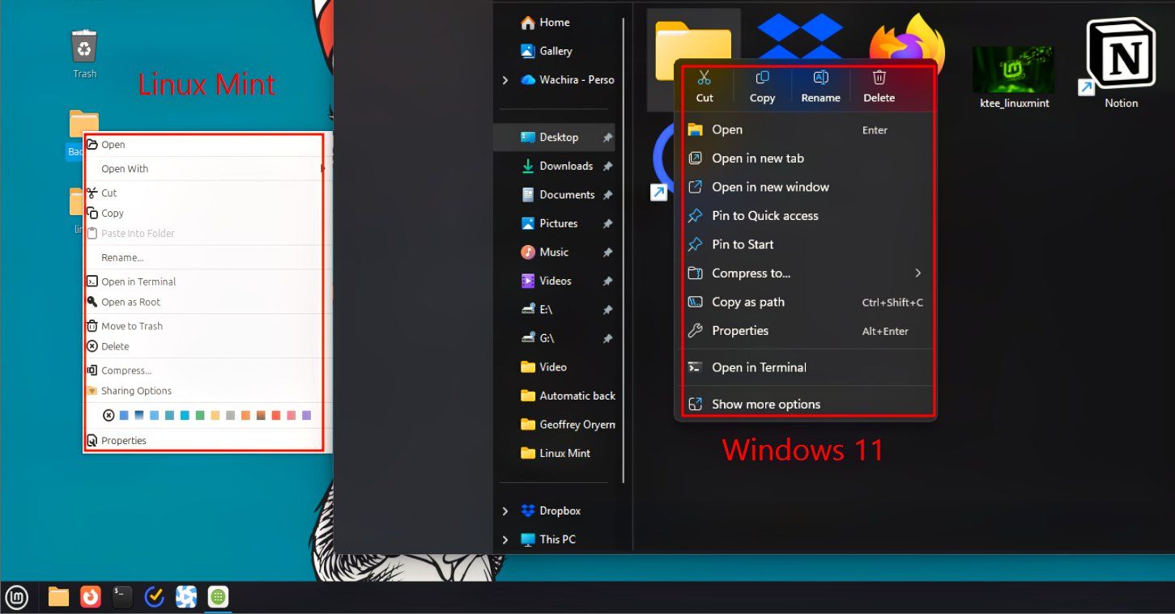Screen dimensions: 1175x614
Task: Choose Move to Trash in Mint menu
Action: pos(132,325)
